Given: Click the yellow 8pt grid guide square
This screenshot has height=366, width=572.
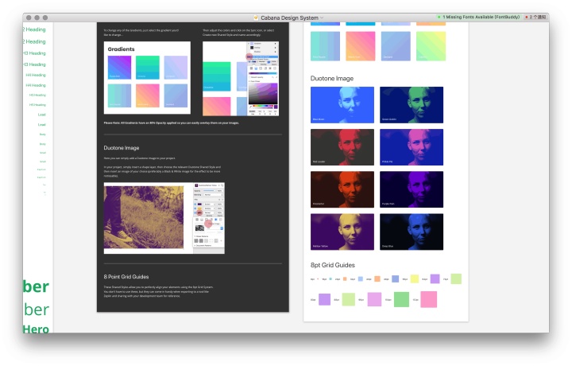Looking at the screenshot, I should [x=415, y=279].
